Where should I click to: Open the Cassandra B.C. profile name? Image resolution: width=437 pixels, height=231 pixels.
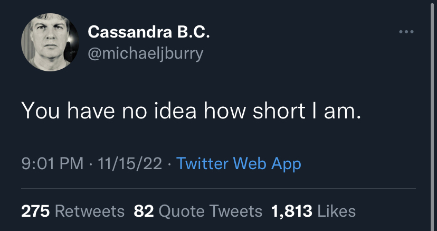pos(149,33)
